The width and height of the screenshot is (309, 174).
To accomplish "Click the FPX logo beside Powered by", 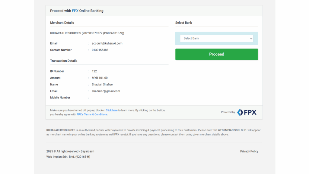I will [x=247, y=112].
